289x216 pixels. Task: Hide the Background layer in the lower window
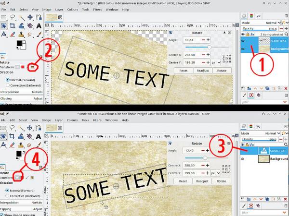pyautogui.click(x=243, y=159)
